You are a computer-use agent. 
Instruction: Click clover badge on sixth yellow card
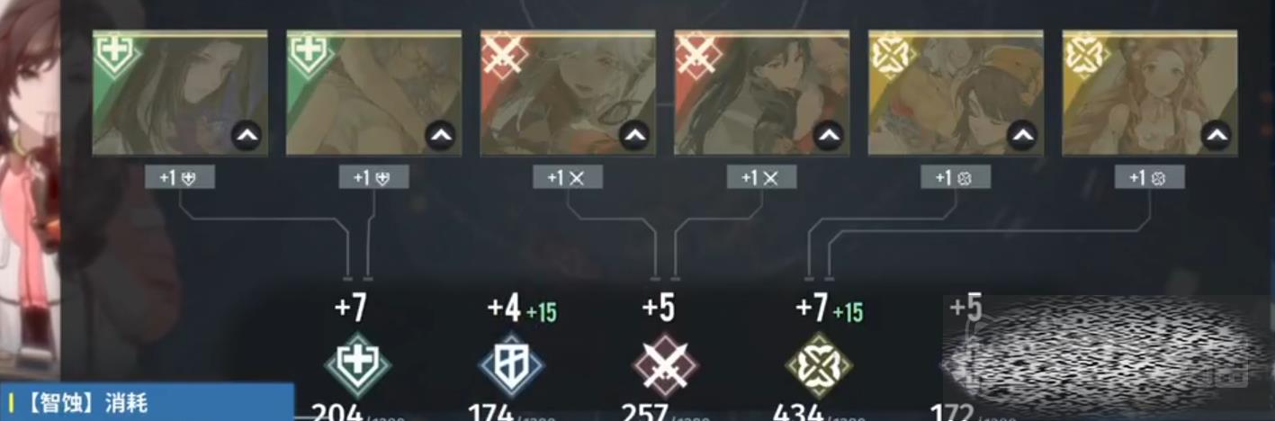(x=1085, y=55)
